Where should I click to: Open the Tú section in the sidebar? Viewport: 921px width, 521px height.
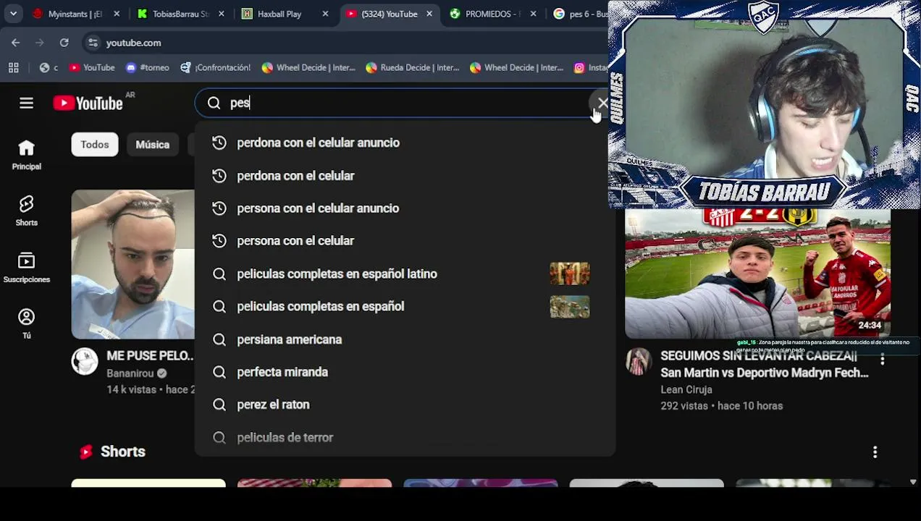26,324
